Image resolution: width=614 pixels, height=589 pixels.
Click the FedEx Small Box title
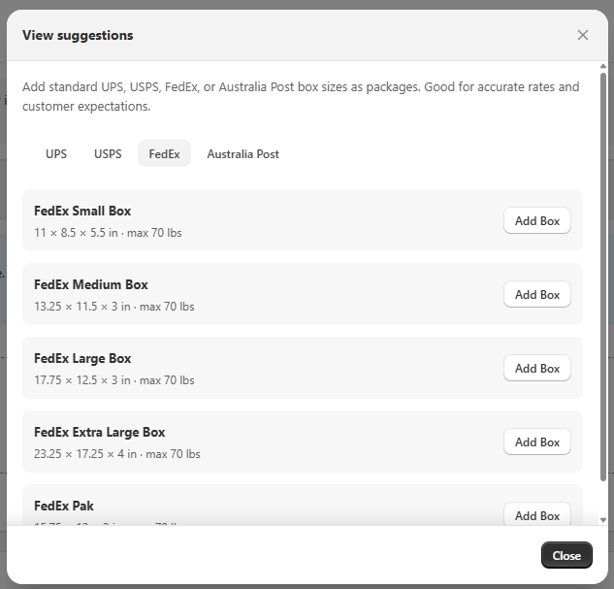(x=82, y=212)
